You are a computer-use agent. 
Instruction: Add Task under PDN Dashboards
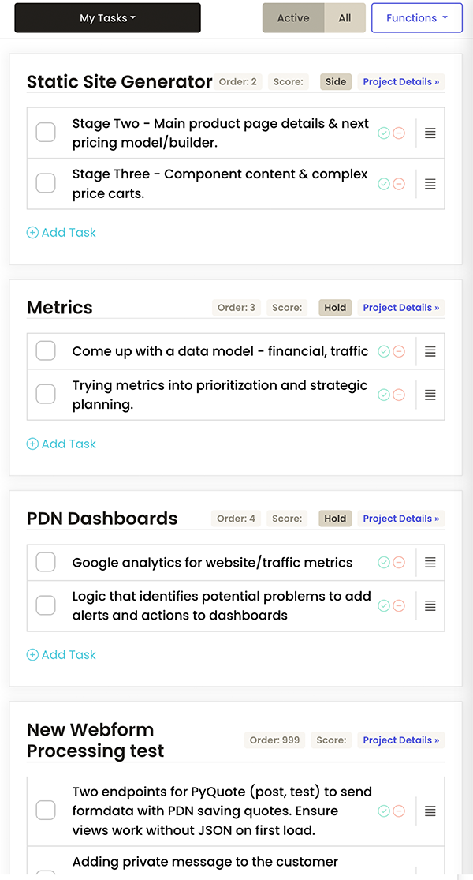(61, 654)
